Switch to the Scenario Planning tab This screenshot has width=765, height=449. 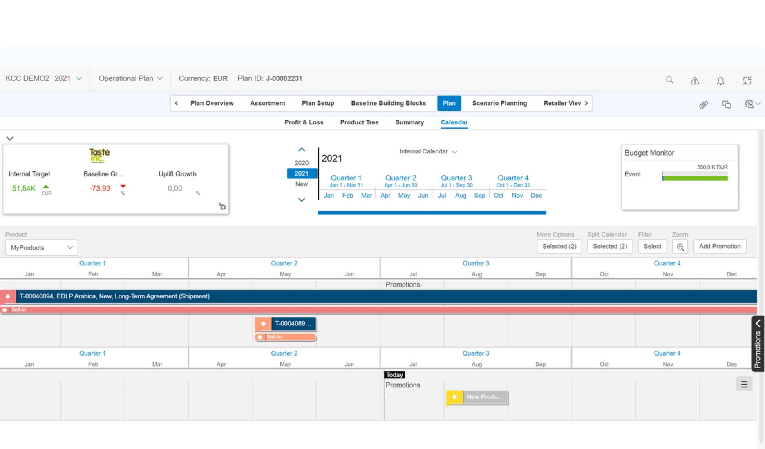(x=499, y=103)
